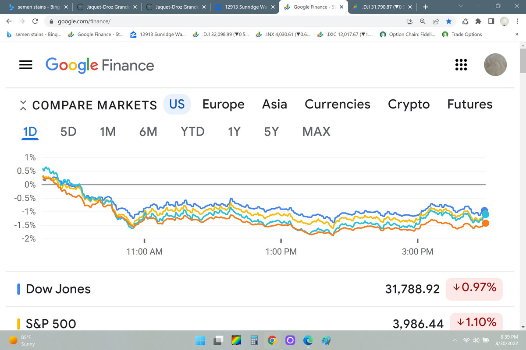Click the lock site info icon
This screenshot has width=526, height=350.
pyautogui.click(x=51, y=21)
